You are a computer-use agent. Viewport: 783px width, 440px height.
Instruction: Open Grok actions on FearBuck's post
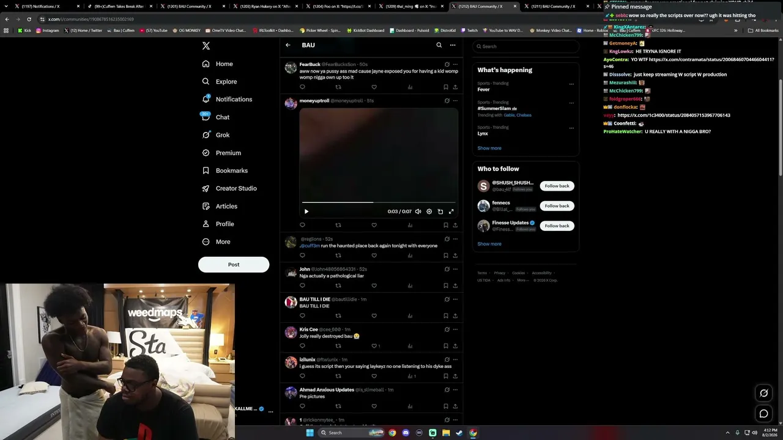tap(447, 64)
